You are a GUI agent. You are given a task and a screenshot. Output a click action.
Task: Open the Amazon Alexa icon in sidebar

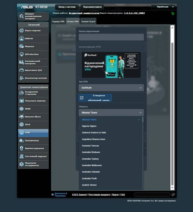coord(22,117)
